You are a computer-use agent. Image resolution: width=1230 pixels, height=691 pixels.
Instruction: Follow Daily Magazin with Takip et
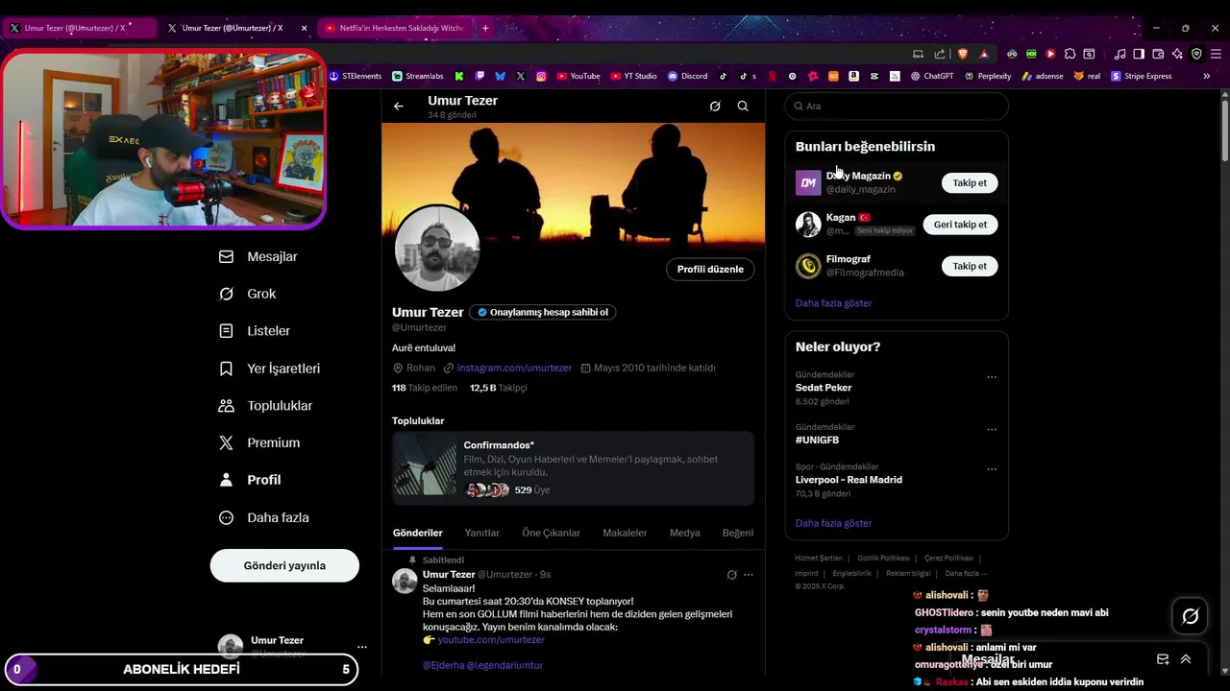tap(970, 182)
